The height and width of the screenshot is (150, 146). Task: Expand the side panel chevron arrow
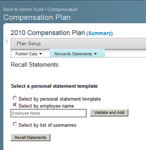pyautogui.click(x=7, y=42)
